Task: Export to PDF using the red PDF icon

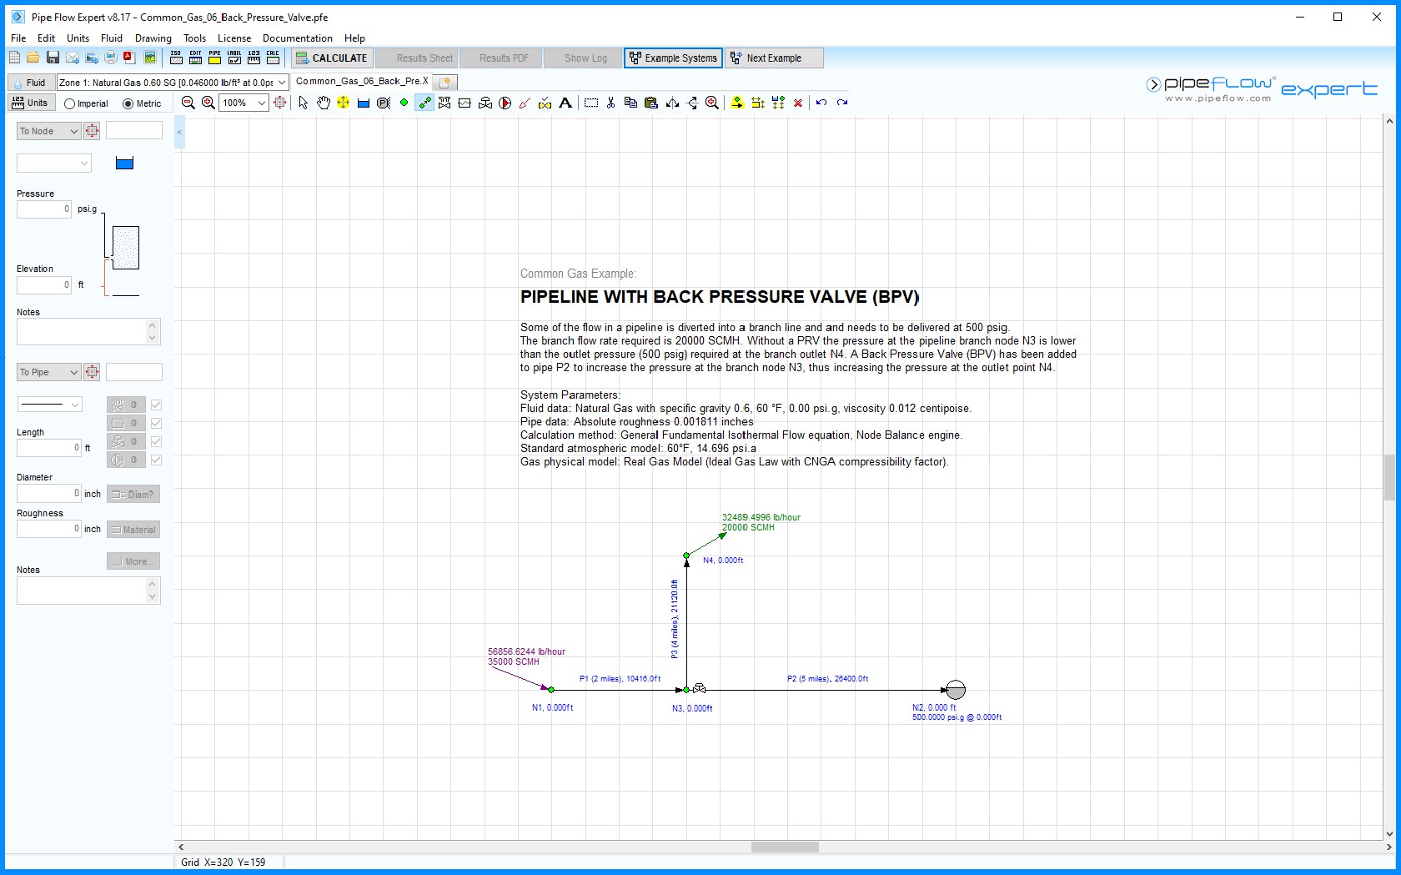Action: 130,58
